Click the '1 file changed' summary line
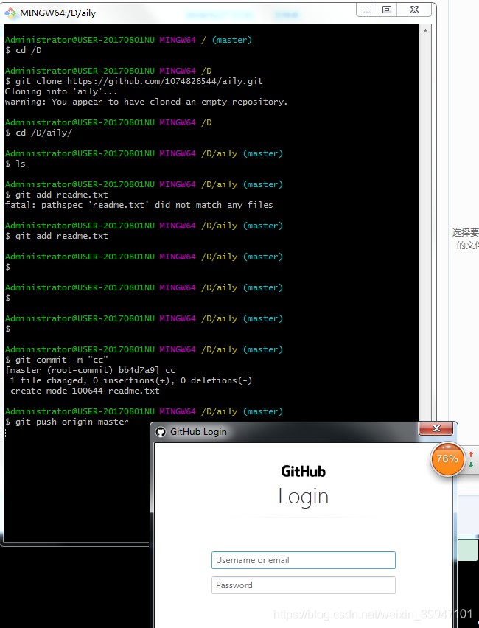479x628 pixels. (x=131, y=380)
